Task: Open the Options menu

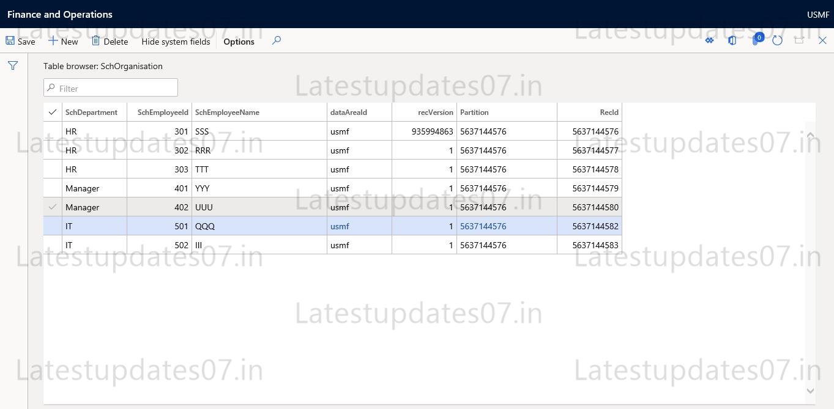Action: point(239,41)
